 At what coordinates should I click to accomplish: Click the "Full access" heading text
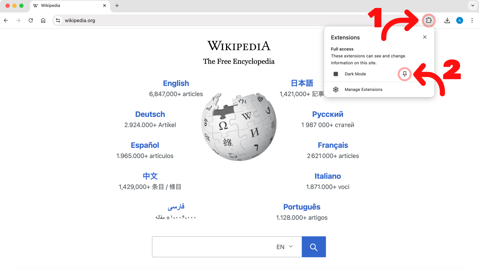click(x=342, y=49)
